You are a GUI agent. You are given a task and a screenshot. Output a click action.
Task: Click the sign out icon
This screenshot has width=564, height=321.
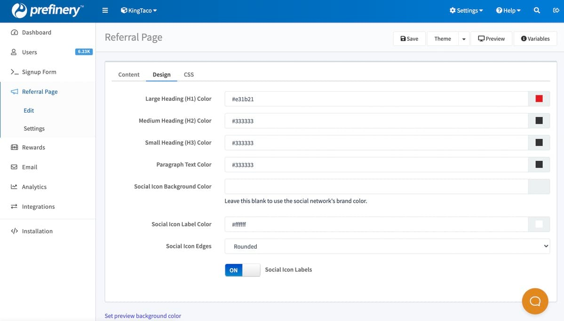point(556,10)
